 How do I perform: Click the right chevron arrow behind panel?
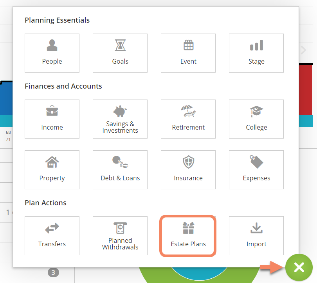pyautogui.click(x=304, y=50)
